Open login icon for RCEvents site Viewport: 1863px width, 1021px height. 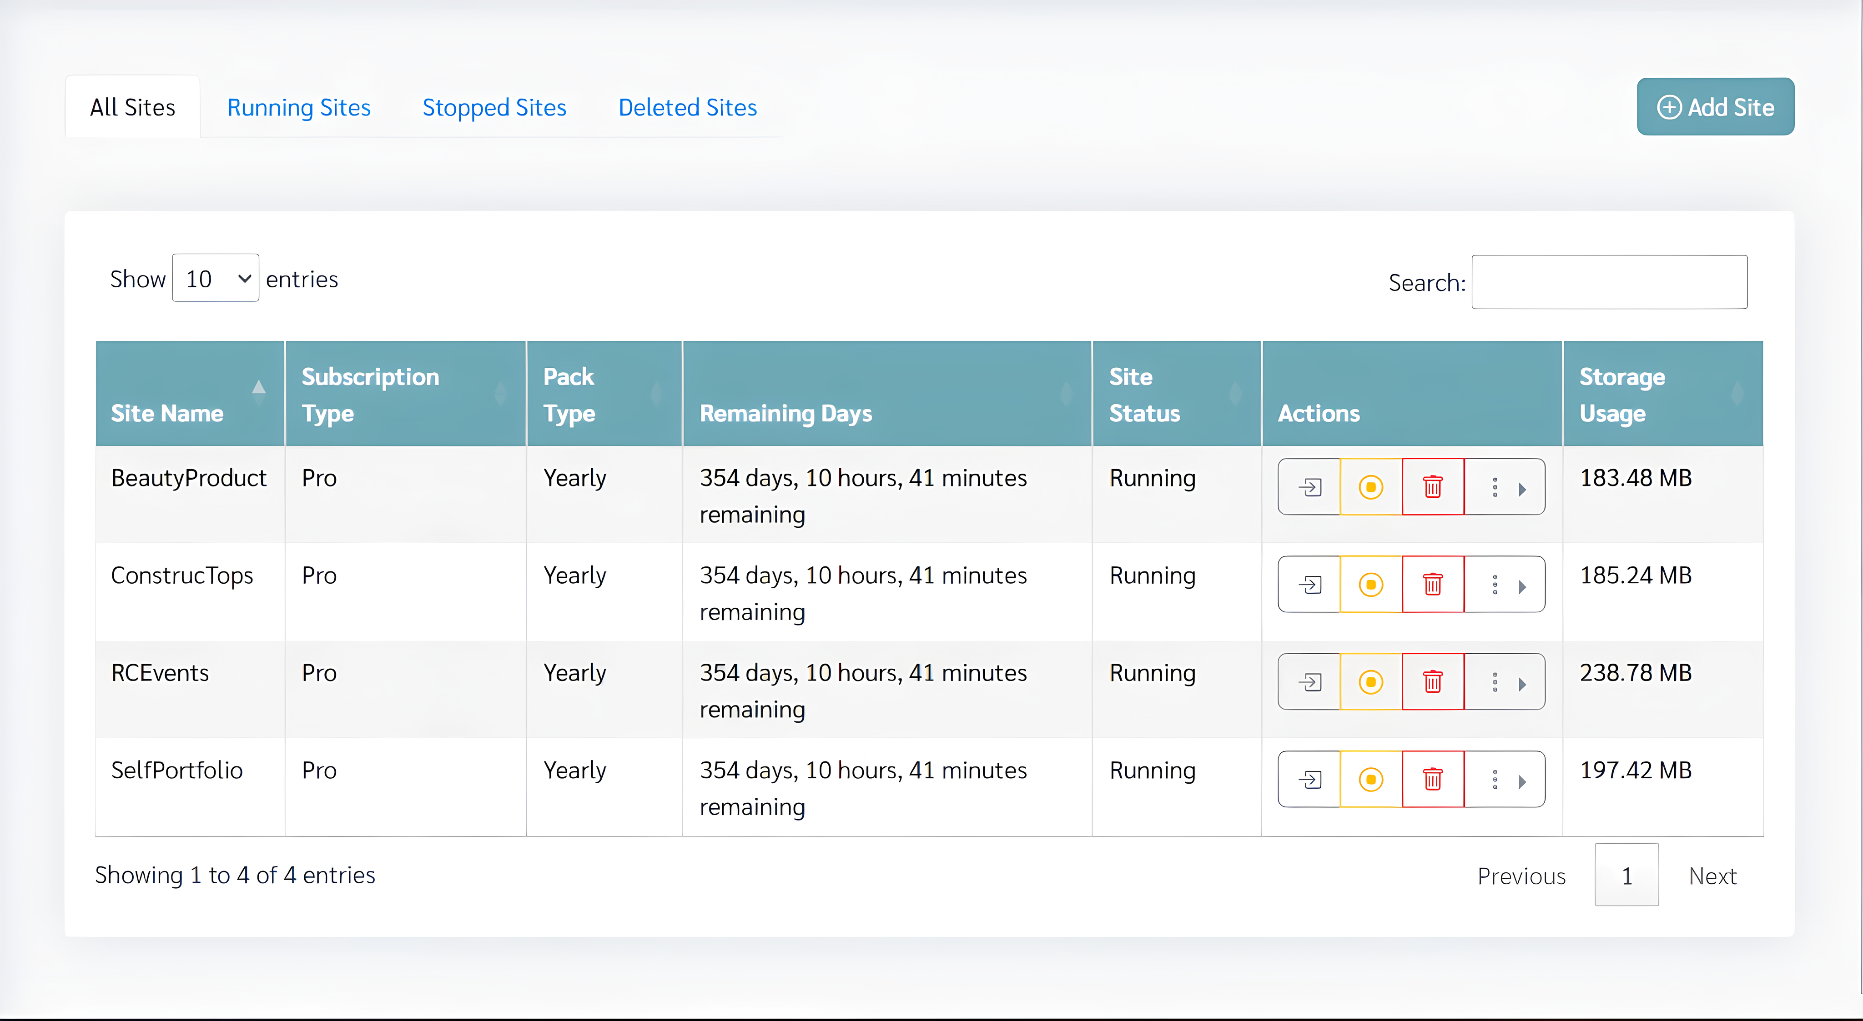tap(1309, 682)
